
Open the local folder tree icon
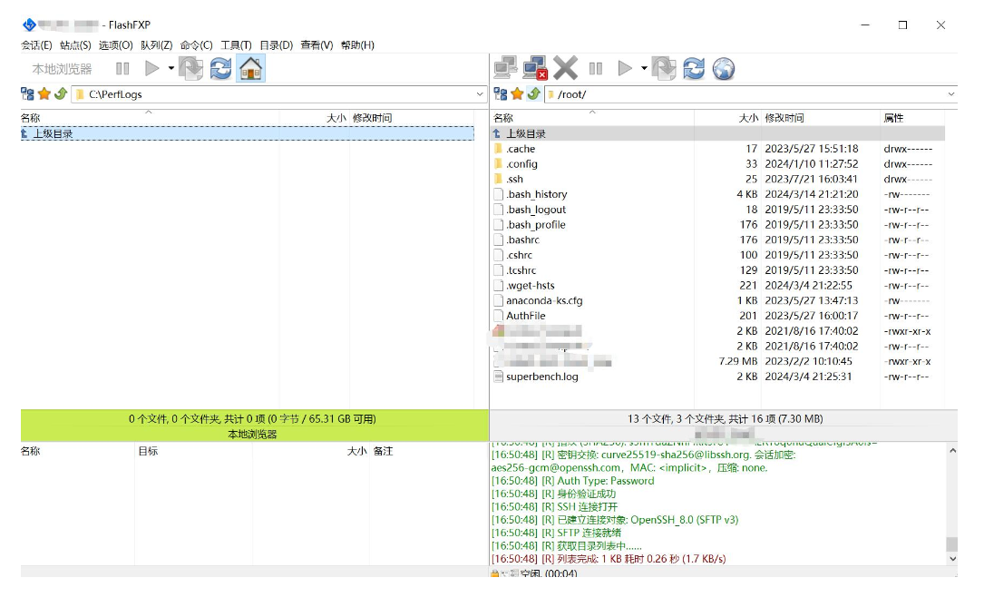point(27,94)
